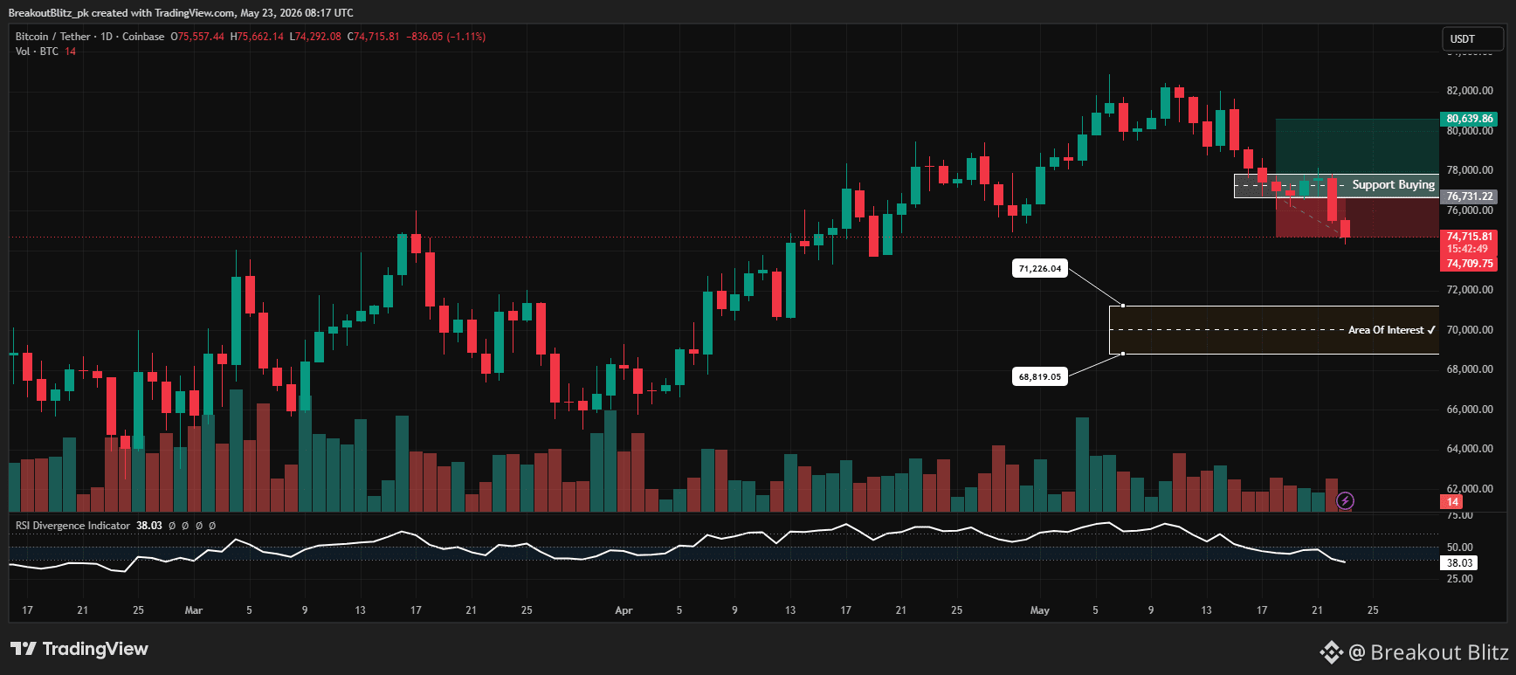Screen dimensions: 1516x675
Task: Click the 25.00 RSI axis tick
Action: point(1459,579)
